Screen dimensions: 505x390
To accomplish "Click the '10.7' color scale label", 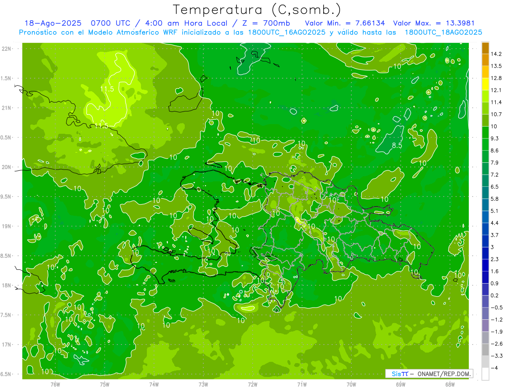I will coord(496,114).
